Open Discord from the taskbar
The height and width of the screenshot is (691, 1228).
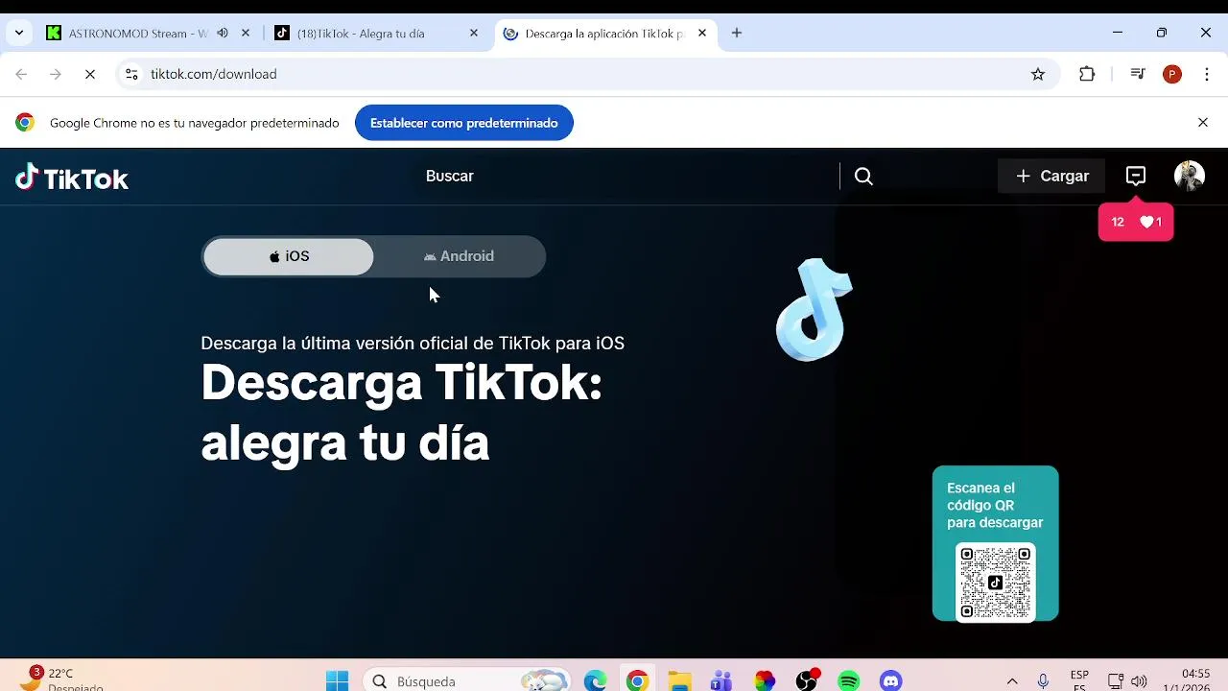(891, 680)
